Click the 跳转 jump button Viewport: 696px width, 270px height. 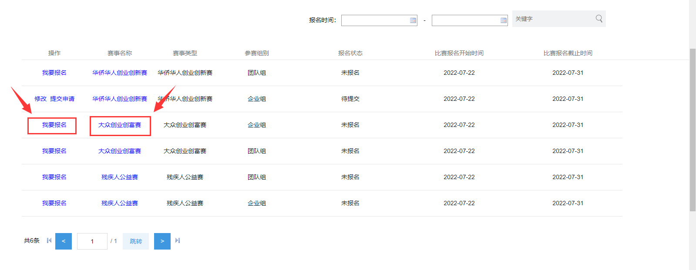pyautogui.click(x=136, y=241)
